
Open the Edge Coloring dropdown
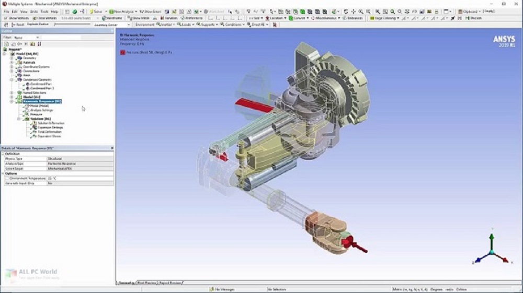pyautogui.click(x=384, y=18)
